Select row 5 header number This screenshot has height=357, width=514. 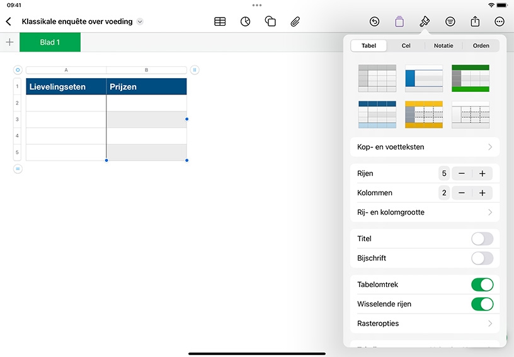point(17,152)
